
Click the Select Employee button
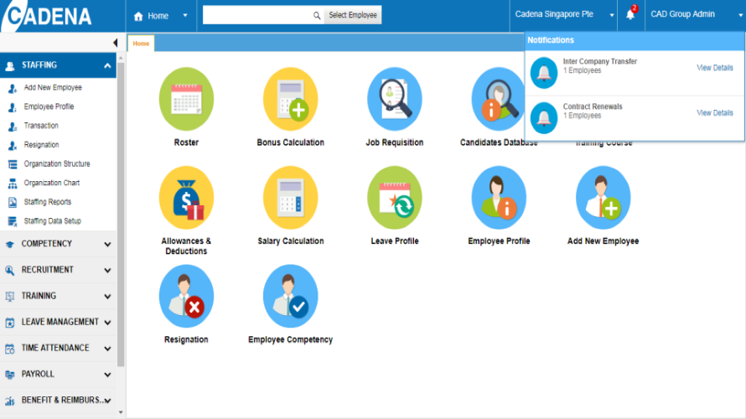[353, 15]
